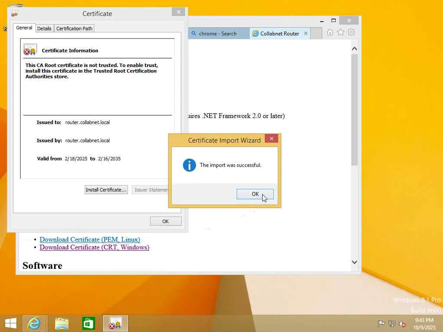Open browser Tools gear icon
The height and width of the screenshot is (332, 443).
[351, 32]
